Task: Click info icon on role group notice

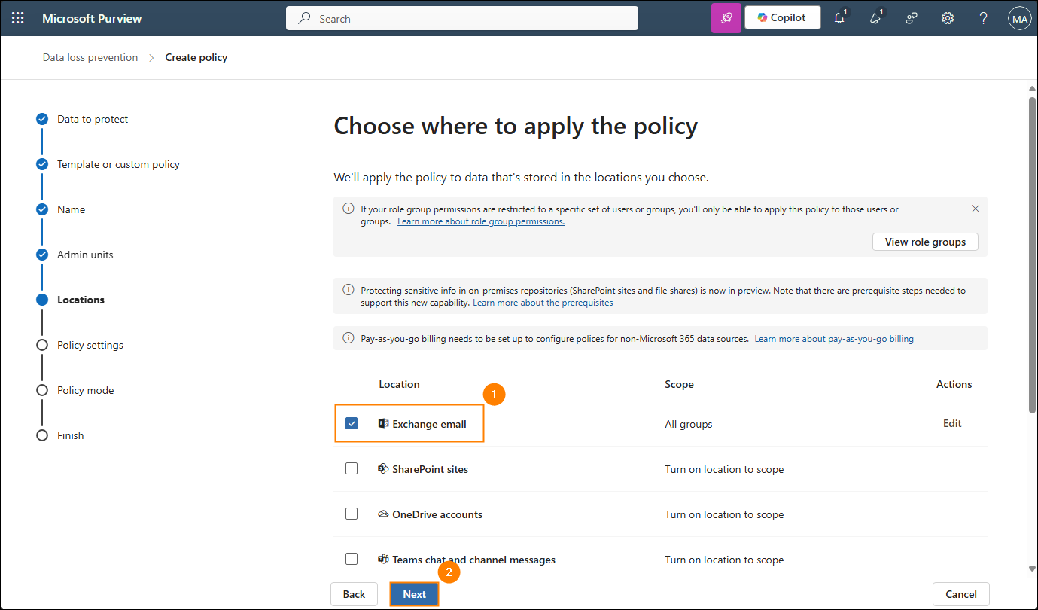Action: tap(349, 209)
